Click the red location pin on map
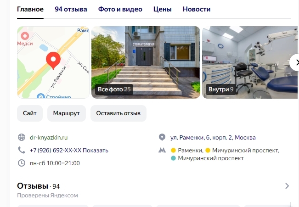This screenshot has width=299, height=207. pos(53,61)
